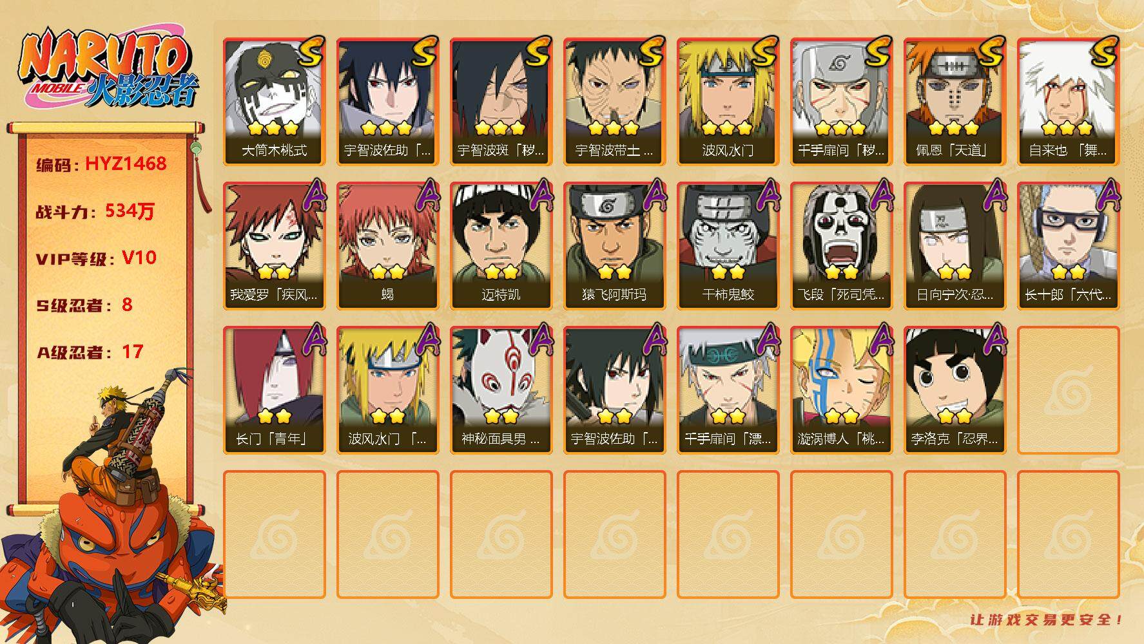The height and width of the screenshot is (644, 1144).
Task: Select the 干柿鬼鲛 ninja card
Action: click(x=728, y=246)
